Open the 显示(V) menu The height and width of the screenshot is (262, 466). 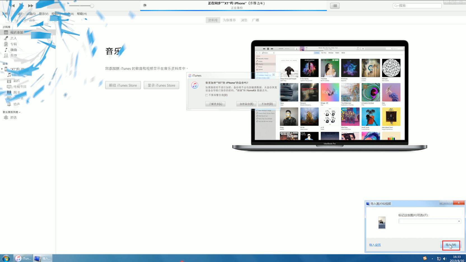pyautogui.click(x=43, y=14)
